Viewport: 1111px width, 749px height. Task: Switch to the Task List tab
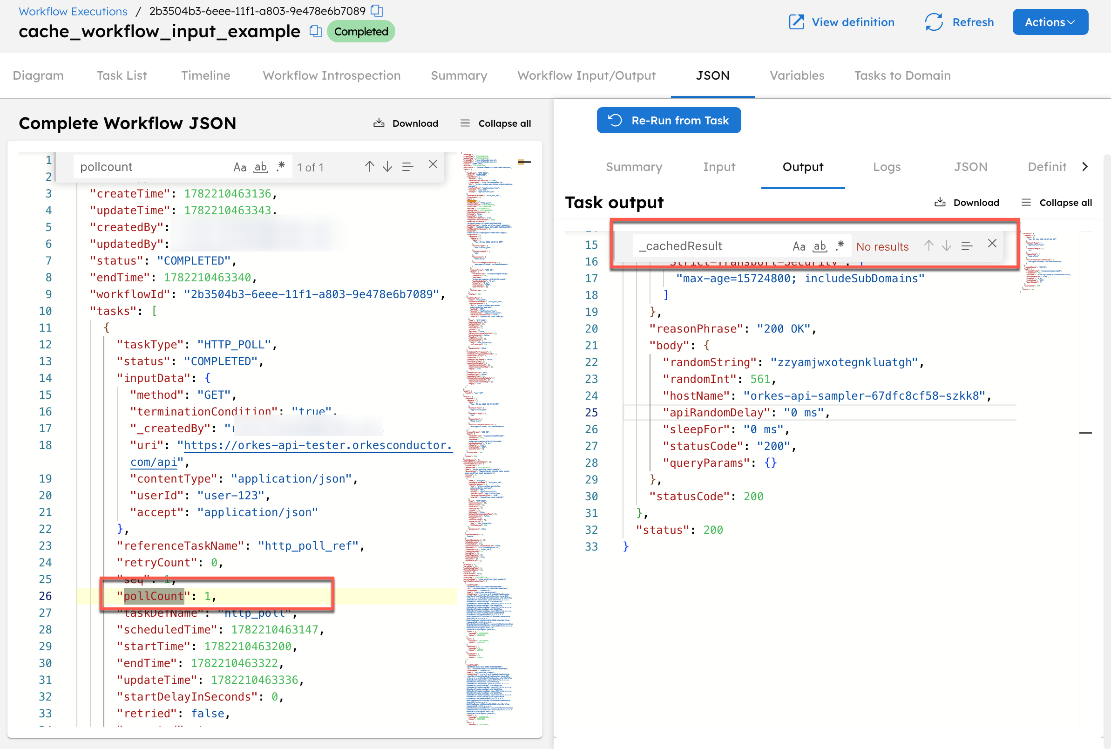(122, 75)
